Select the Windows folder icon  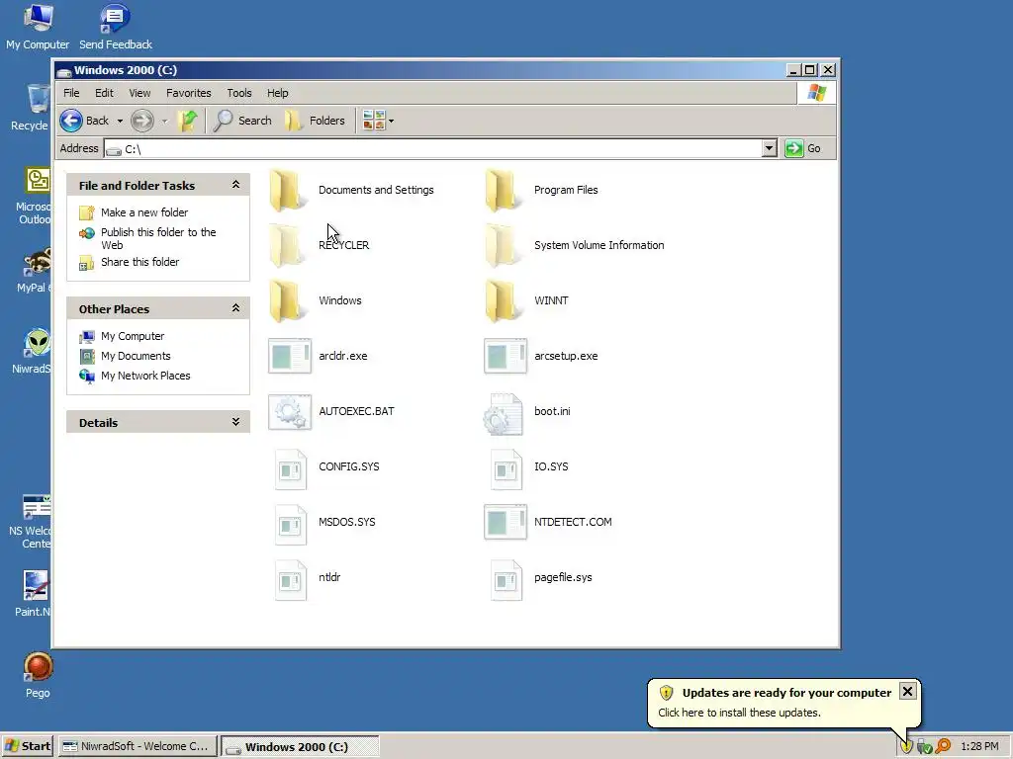click(x=286, y=300)
